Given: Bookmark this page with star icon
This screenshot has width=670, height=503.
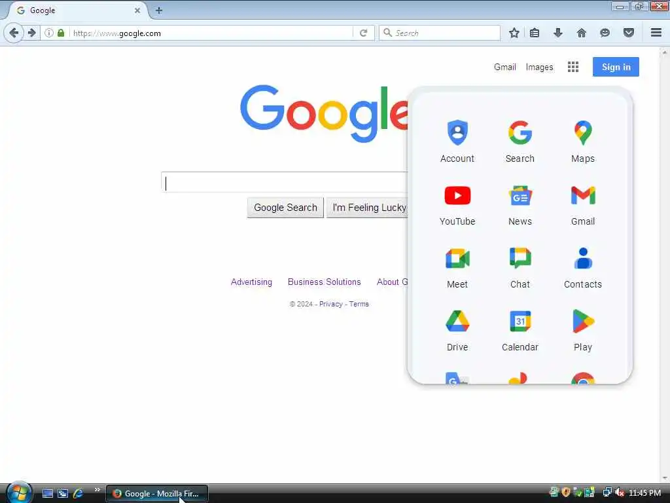Looking at the screenshot, I should [514, 33].
